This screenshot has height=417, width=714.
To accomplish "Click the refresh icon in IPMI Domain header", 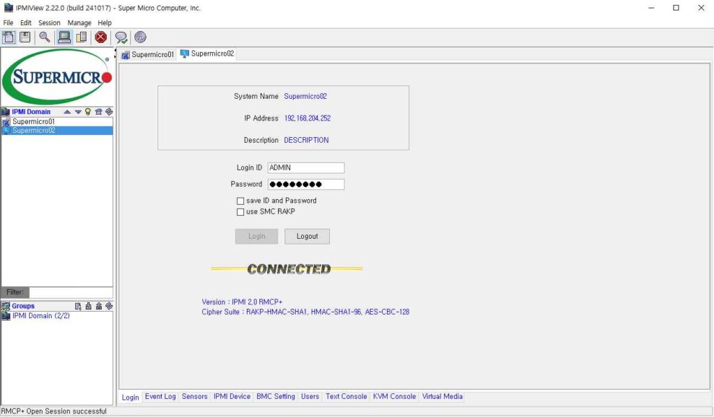I will 109,112.
